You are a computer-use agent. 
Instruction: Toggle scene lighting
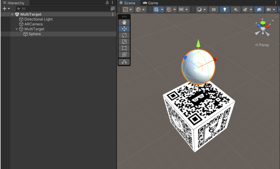(225, 9)
